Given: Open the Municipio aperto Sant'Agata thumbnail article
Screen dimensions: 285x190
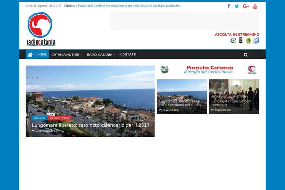Looking at the screenshot, I should (234, 96).
